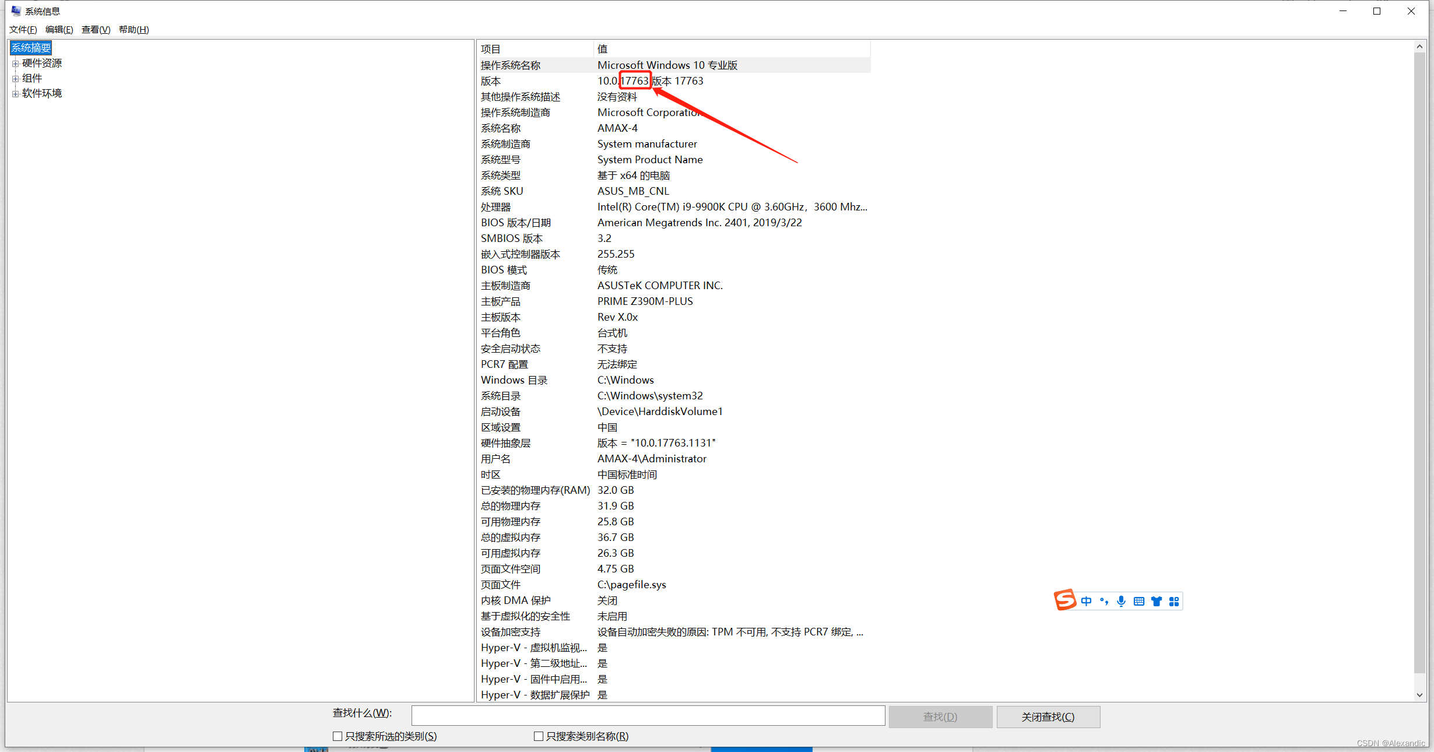Open Sogou skin shirt icon

click(1157, 601)
